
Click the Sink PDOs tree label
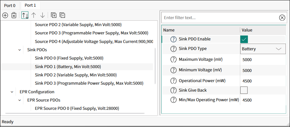tap(37, 50)
